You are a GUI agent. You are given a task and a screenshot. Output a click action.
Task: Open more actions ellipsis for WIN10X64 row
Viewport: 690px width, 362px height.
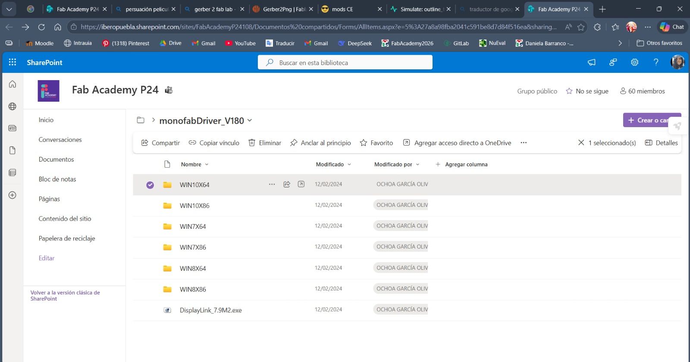coord(272,184)
